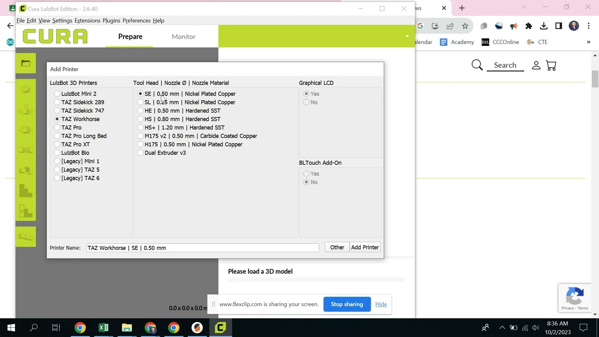Click the Printer Name text field
The width and height of the screenshot is (599, 337).
(x=202, y=248)
